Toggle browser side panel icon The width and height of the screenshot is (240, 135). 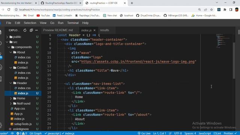(231, 9)
